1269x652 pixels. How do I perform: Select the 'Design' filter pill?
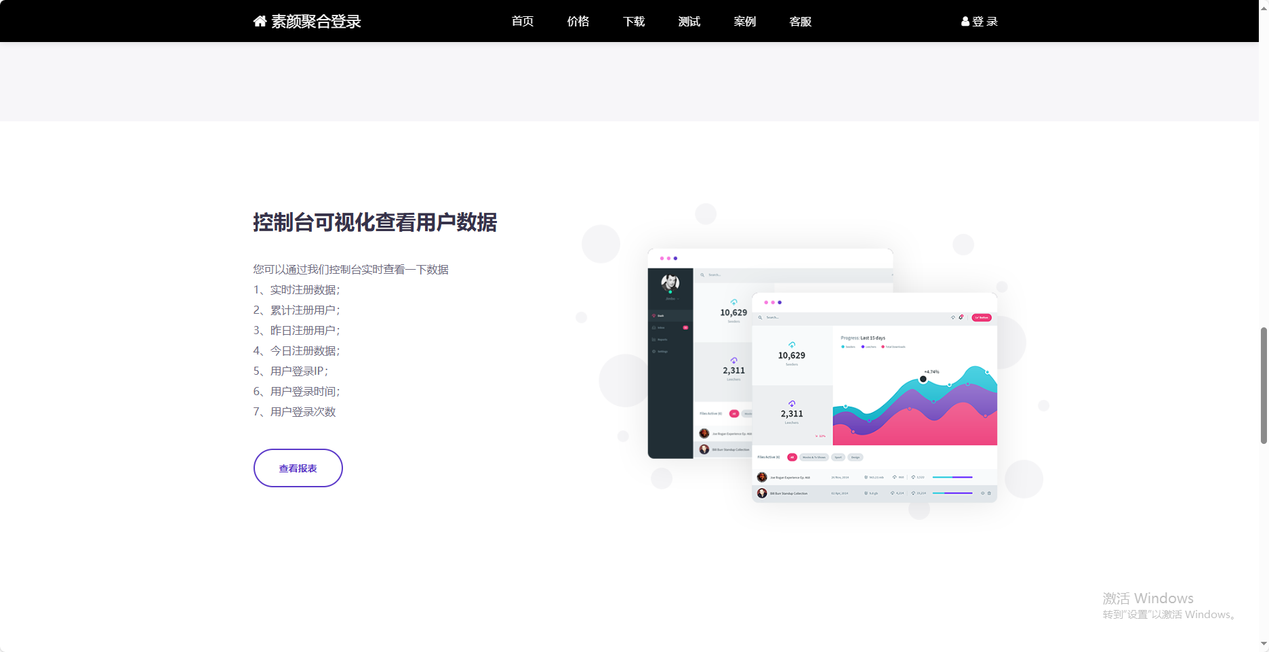coord(855,457)
